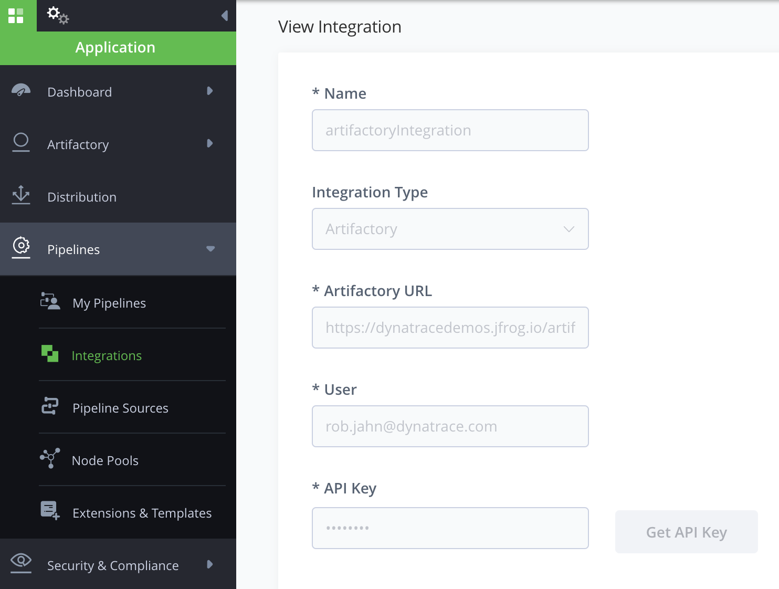Click the green Integrations squares icon
The width and height of the screenshot is (779, 589).
[x=50, y=353]
